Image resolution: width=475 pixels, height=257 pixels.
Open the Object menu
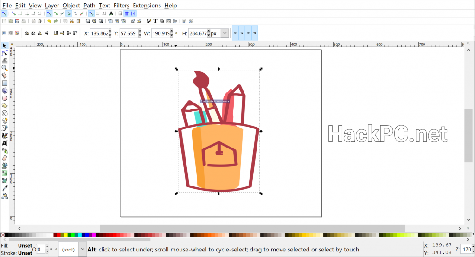click(x=71, y=6)
